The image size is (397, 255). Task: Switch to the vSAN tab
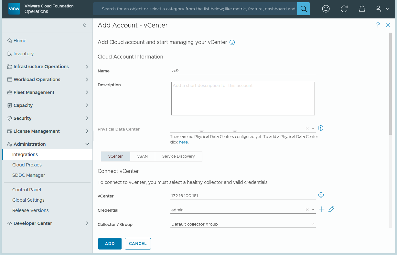click(142, 156)
